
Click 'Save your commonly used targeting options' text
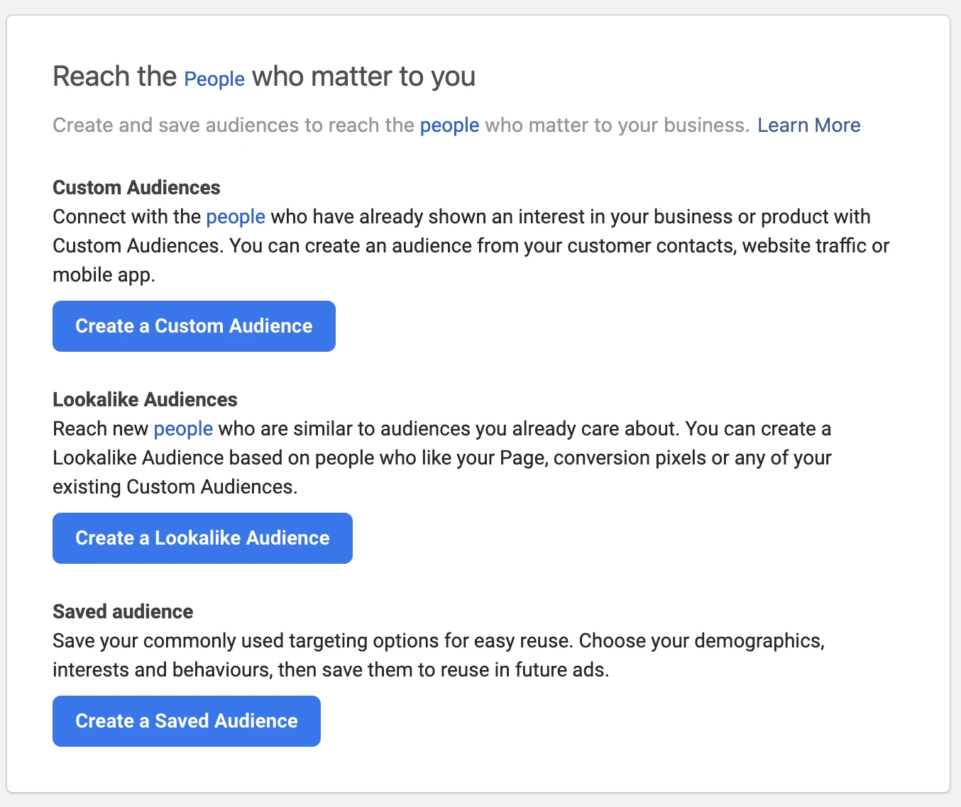(246, 641)
